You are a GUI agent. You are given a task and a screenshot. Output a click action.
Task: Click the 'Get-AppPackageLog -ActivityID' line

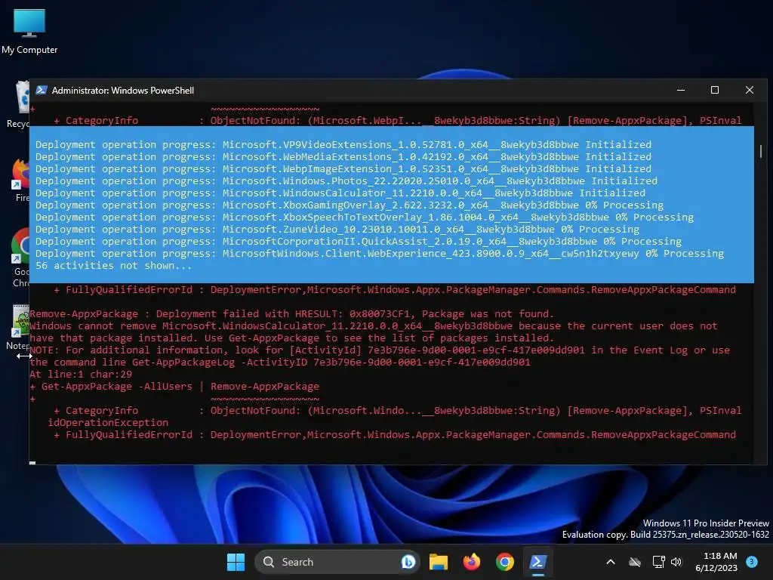point(280,362)
